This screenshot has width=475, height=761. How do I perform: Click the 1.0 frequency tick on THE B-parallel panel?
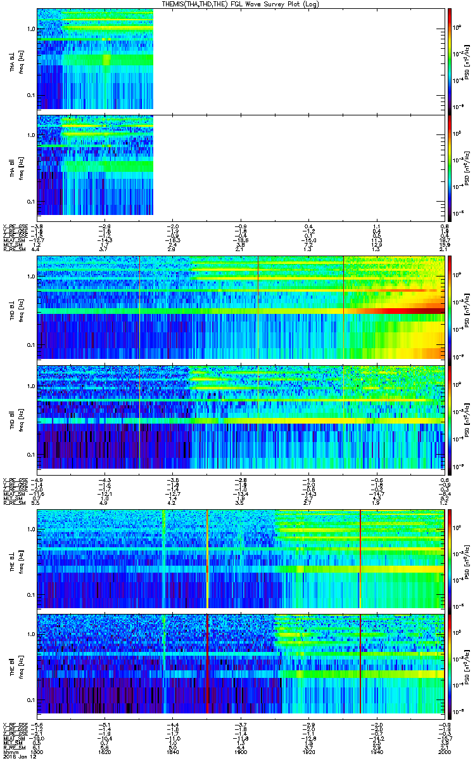pos(30,634)
